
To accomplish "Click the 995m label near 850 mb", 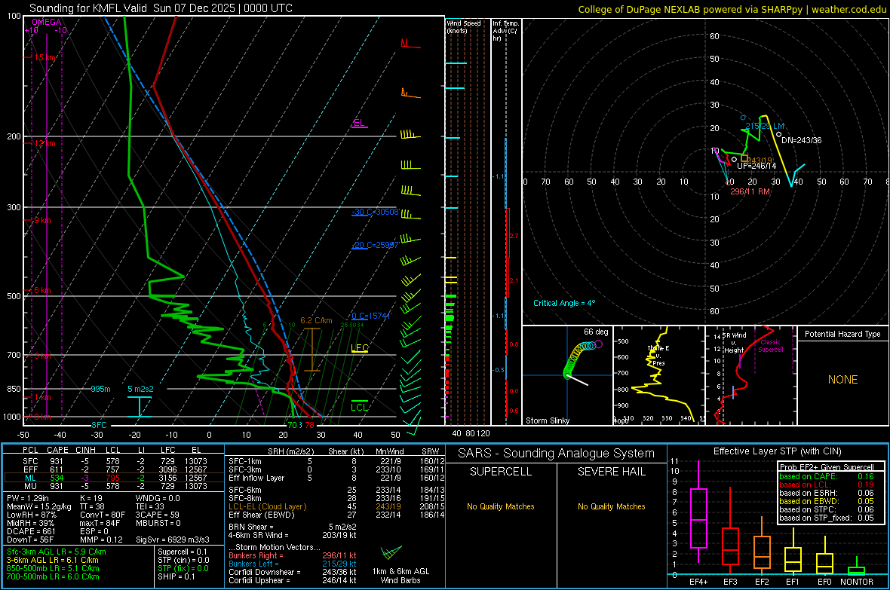I will coord(100,389).
